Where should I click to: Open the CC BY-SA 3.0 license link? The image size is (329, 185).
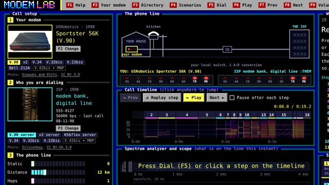coord(59,147)
